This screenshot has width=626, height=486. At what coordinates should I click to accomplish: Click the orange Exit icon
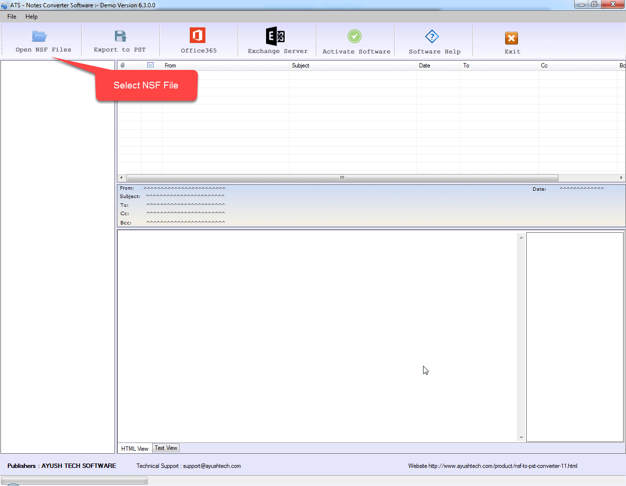click(512, 38)
